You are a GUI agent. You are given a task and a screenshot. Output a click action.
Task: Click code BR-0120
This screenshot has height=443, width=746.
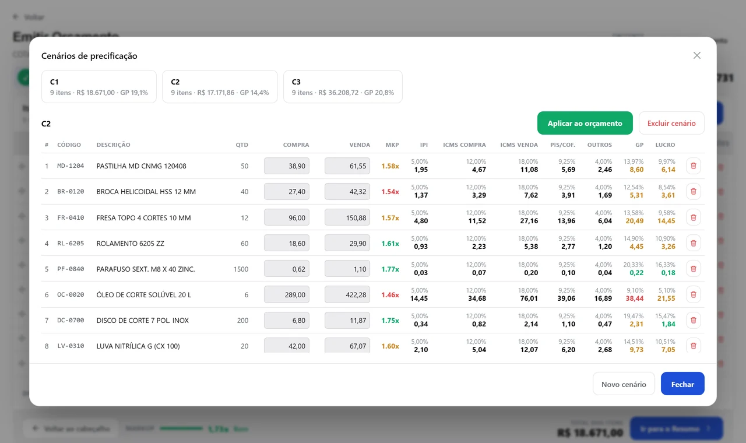click(x=71, y=192)
